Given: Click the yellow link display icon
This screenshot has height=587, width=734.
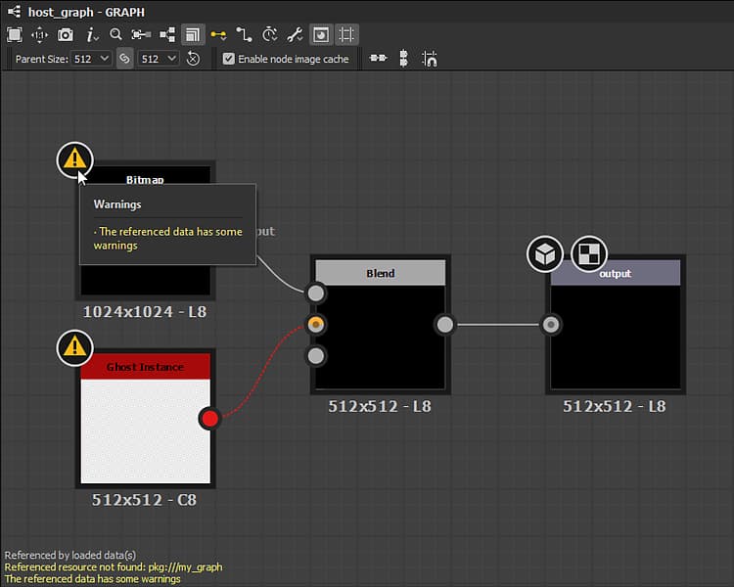Looking at the screenshot, I should point(218,35).
